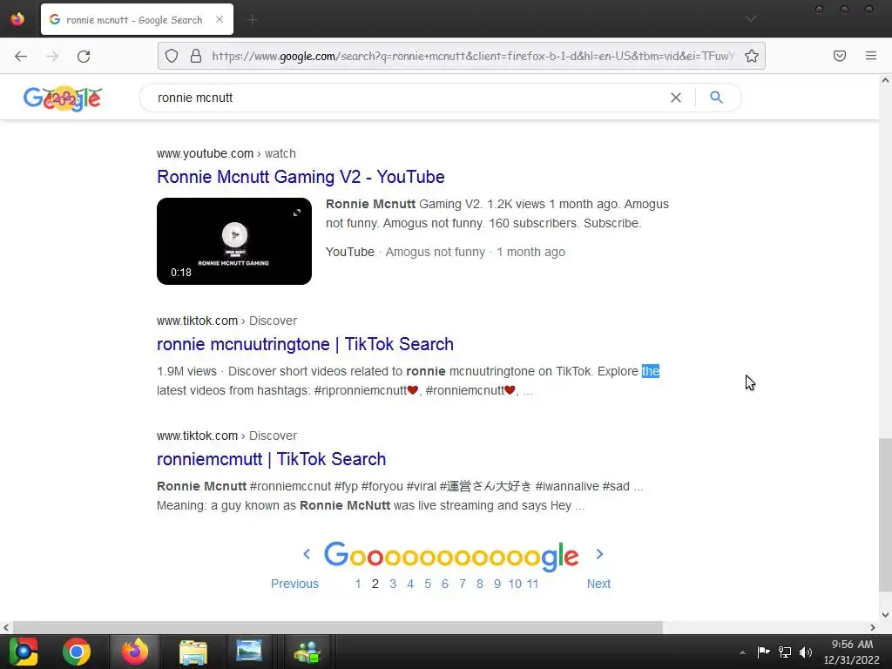Go to results page 11
The width and height of the screenshot is (892, 669).
[x=532, y=584]
